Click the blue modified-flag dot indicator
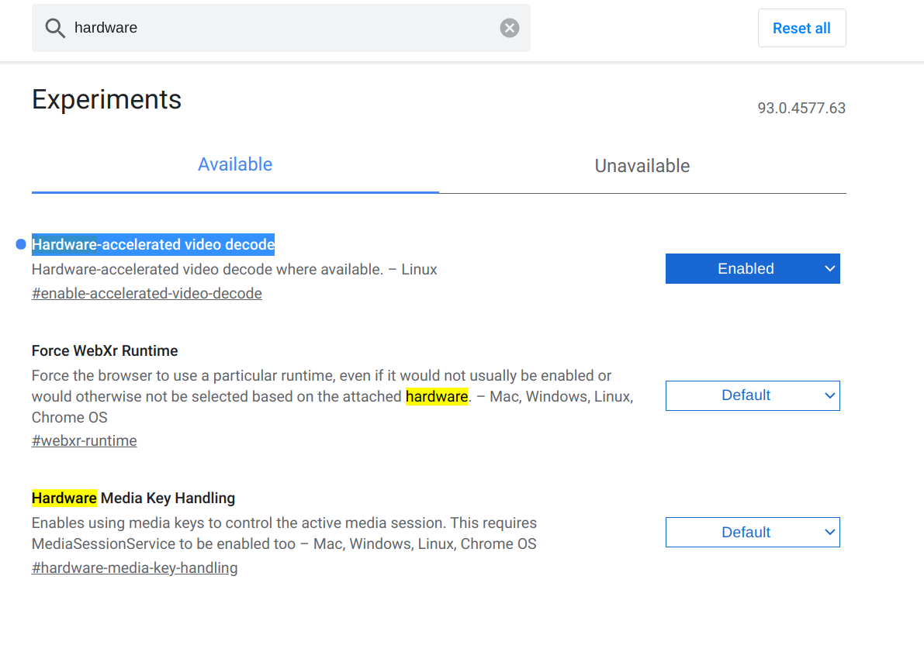The image size is (924, 659). tap(21, 245)
